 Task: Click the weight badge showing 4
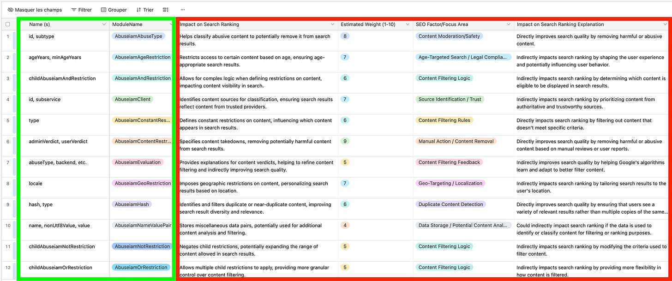[345, 225]
